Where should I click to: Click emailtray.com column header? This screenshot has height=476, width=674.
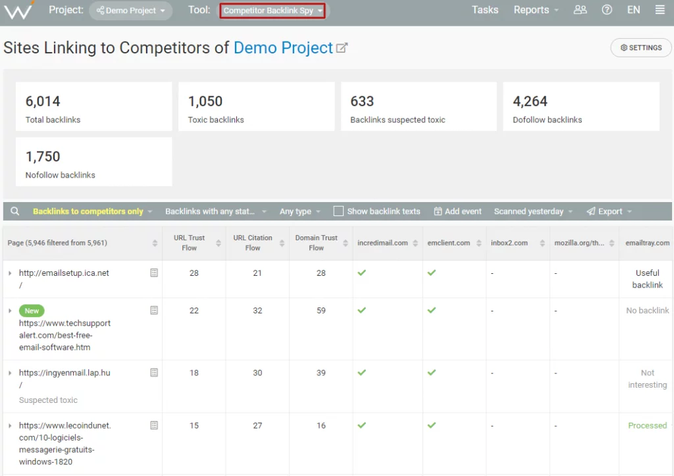point(648,243)
